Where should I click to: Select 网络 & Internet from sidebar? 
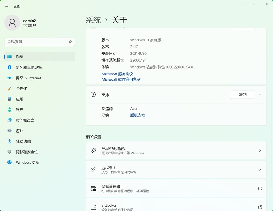(28, 78)
